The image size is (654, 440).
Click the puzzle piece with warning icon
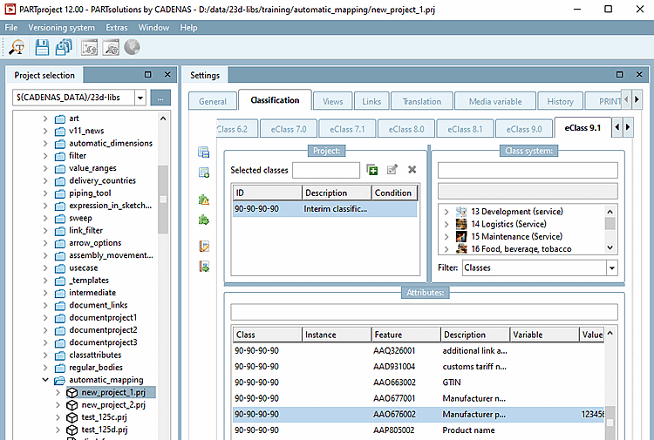click(204, 200)
